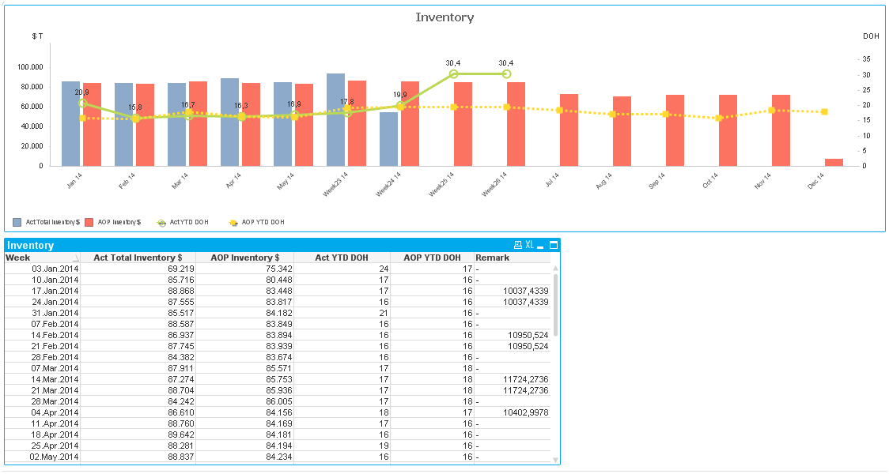Sort by AOP Inventory $ column header
Image resolution: width=889 pixels, height=474 pixels.
[x=245, y=258]
